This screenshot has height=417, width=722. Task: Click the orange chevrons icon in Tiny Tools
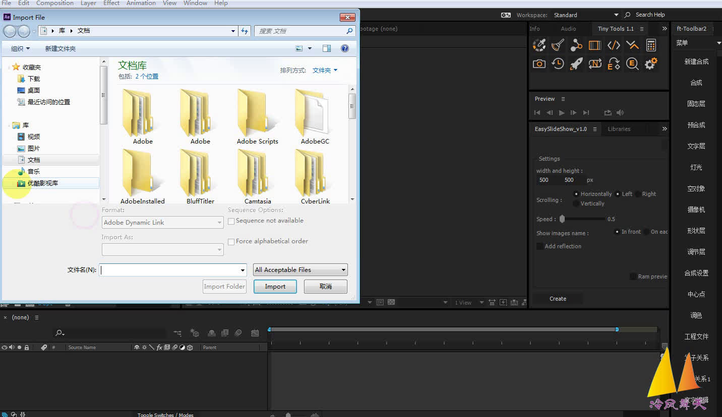[x=632, y=45]
